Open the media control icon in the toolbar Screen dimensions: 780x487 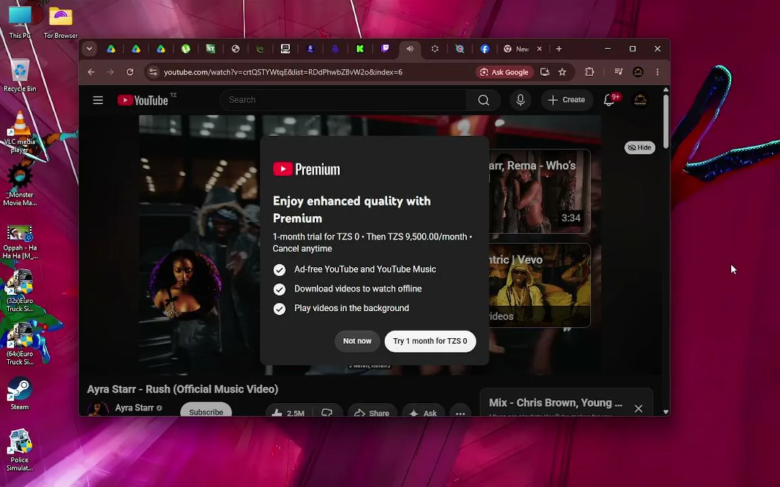coord(618,72)
